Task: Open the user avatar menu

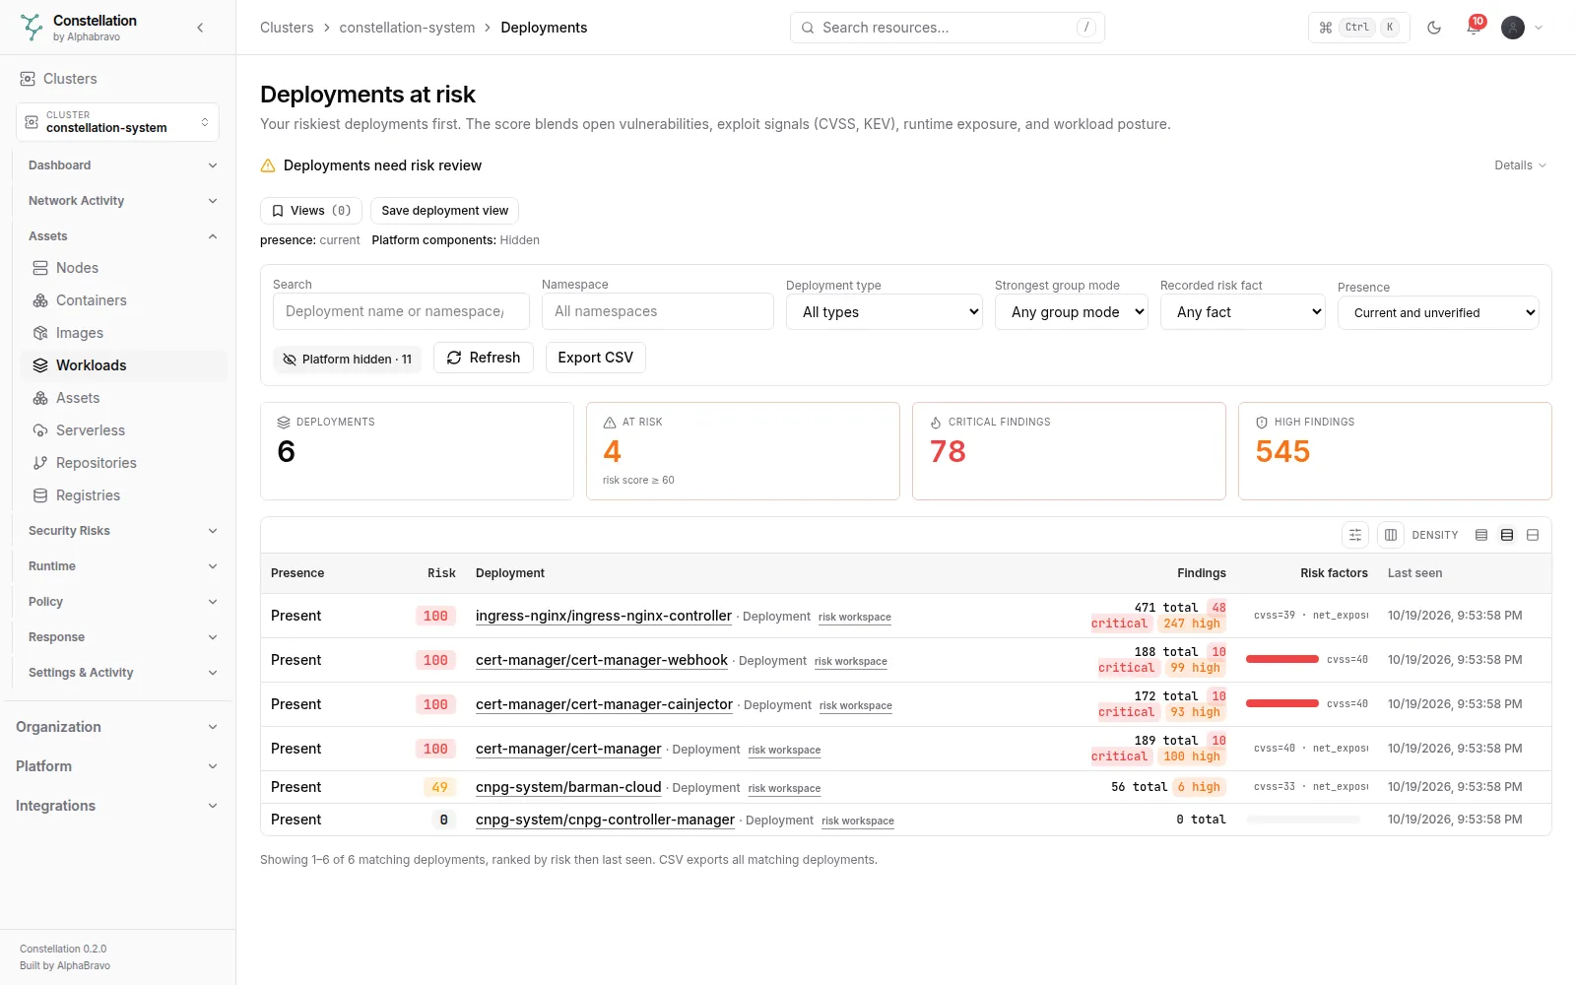Action: 1522,28
